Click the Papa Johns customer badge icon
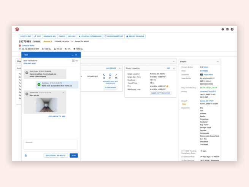 (201, 75)
